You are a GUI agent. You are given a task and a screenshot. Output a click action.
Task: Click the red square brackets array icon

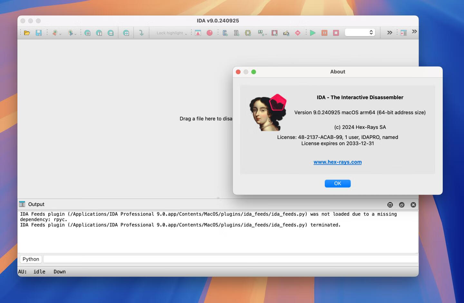[x=275, y=33]
